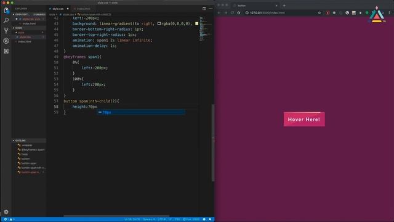Image resolution: width=394 pixels, height=222 pixels.
Task: Click the notifications bell in status bar
Action: (x=210, y=220)
